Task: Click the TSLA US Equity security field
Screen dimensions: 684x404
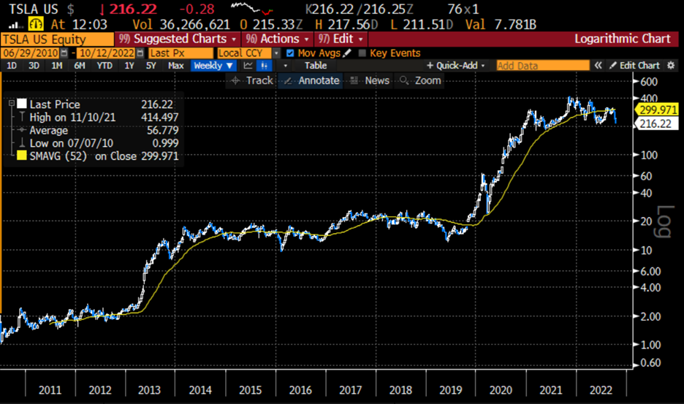Action: tap(57, 39)
